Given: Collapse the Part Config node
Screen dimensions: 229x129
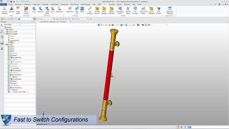Looking at the screenshot, I should tap(5, 34).
